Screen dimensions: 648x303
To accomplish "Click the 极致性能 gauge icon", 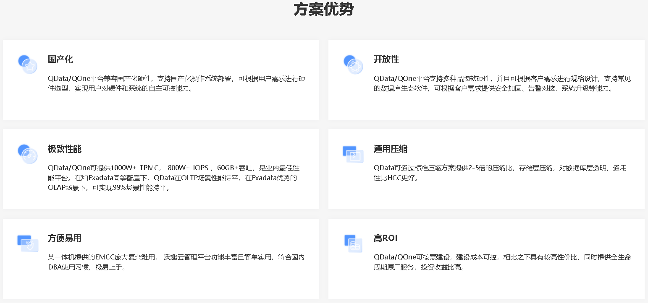I will click(28, 154).
